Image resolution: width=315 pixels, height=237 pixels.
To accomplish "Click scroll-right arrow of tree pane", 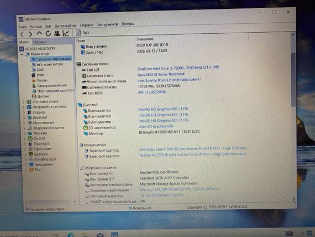I will 75,202.
